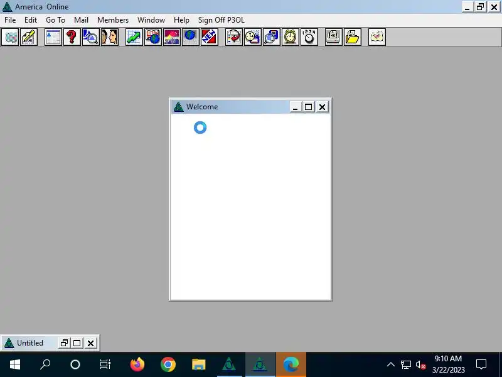This screenshot has height=377, width=502.
Task: Open the yellow folder filing cabinet icon
Action: (353, 37)
